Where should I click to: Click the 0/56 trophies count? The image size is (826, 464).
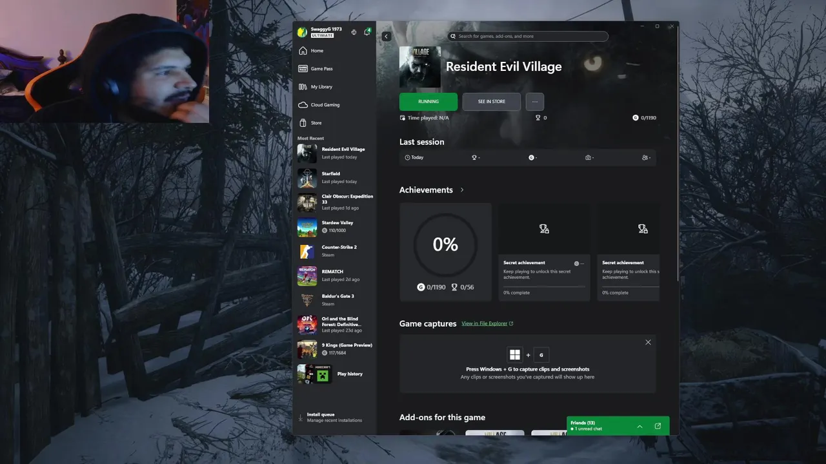pyautogui.click(x=463, y=287)
